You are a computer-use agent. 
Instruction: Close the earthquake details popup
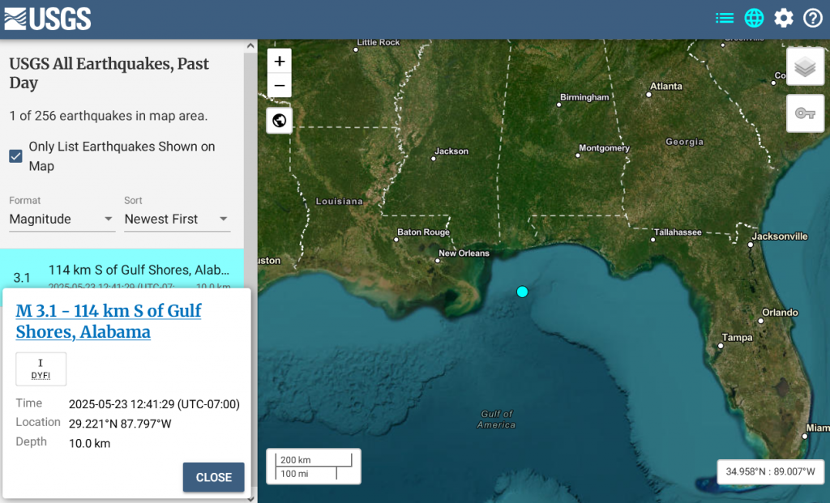[x=214, y=477]
